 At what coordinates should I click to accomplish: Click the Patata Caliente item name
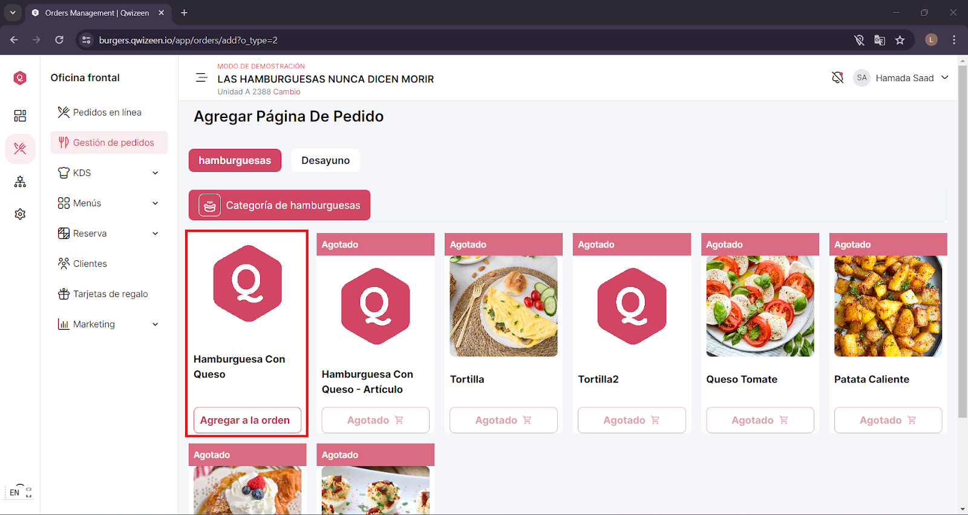click(872, 379)
